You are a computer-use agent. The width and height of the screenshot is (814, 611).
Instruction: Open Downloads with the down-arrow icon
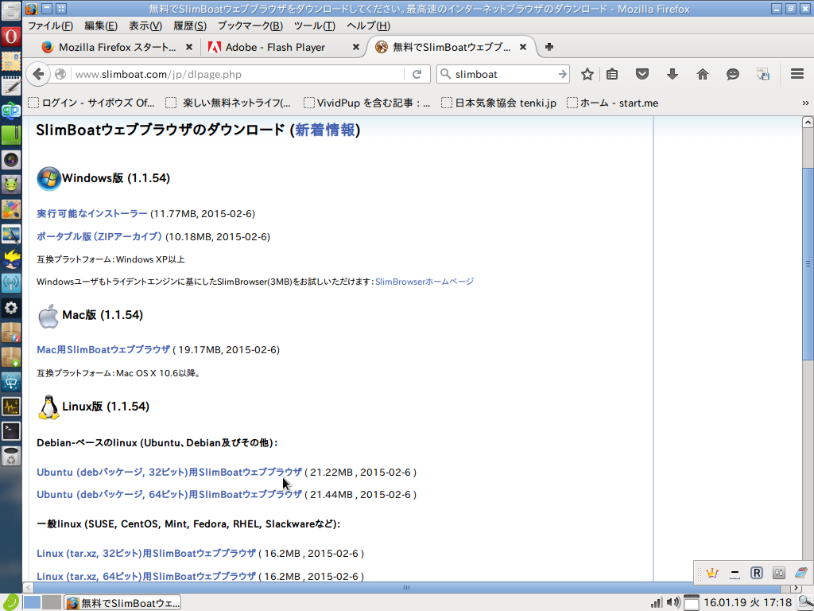point(673,73)
